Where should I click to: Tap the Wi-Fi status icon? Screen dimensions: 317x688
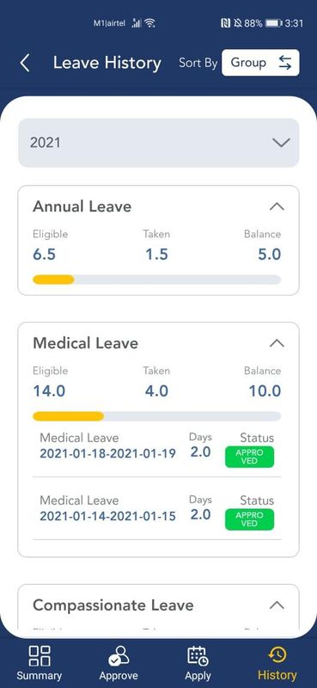pyautogui.click(x=150, y=23)
